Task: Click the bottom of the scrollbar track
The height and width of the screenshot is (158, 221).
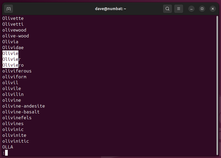Action: pos(218,152)
